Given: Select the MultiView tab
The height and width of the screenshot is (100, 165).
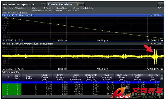Looking at the screenshot, I should 9,4.
